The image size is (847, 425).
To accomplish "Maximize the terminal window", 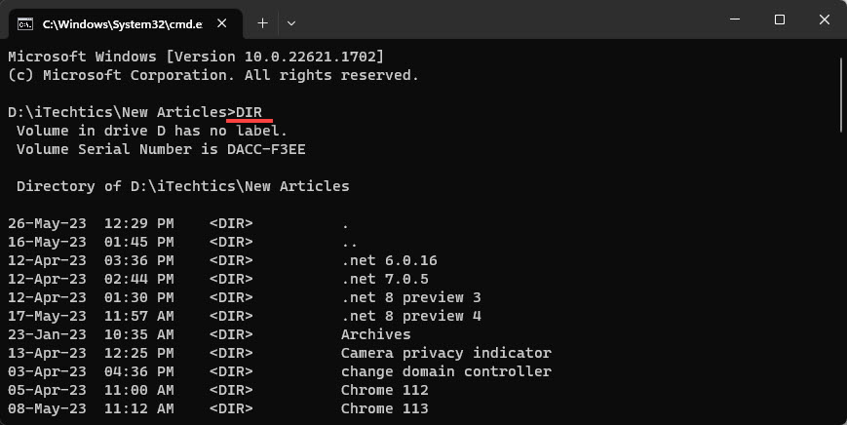I will (x=780, y=19).
